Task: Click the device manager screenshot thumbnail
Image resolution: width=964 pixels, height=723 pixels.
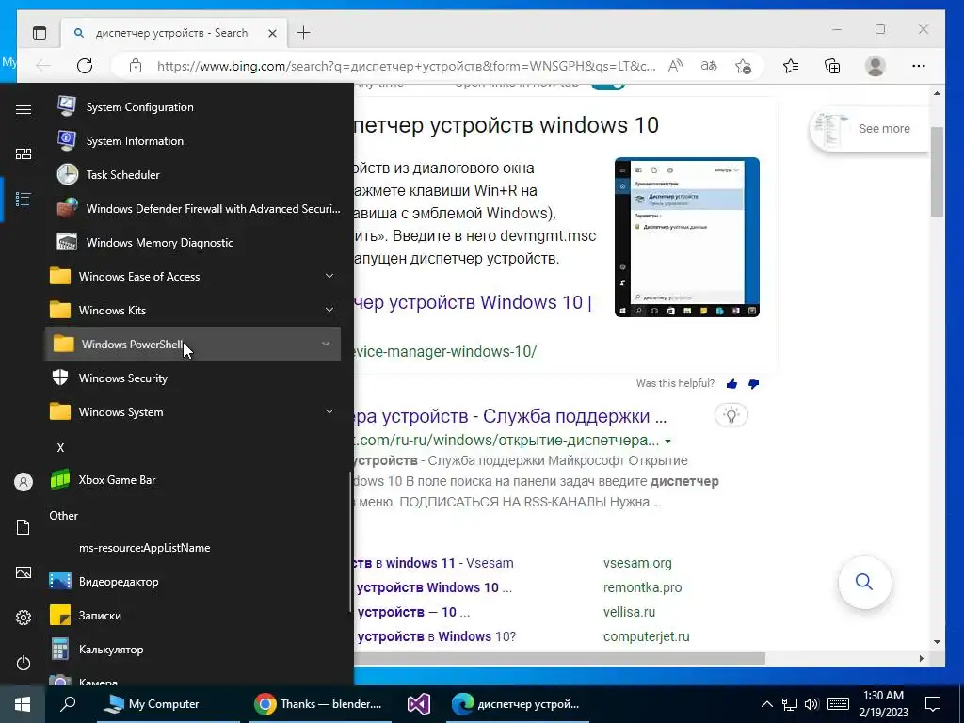Action: (686, 237)
